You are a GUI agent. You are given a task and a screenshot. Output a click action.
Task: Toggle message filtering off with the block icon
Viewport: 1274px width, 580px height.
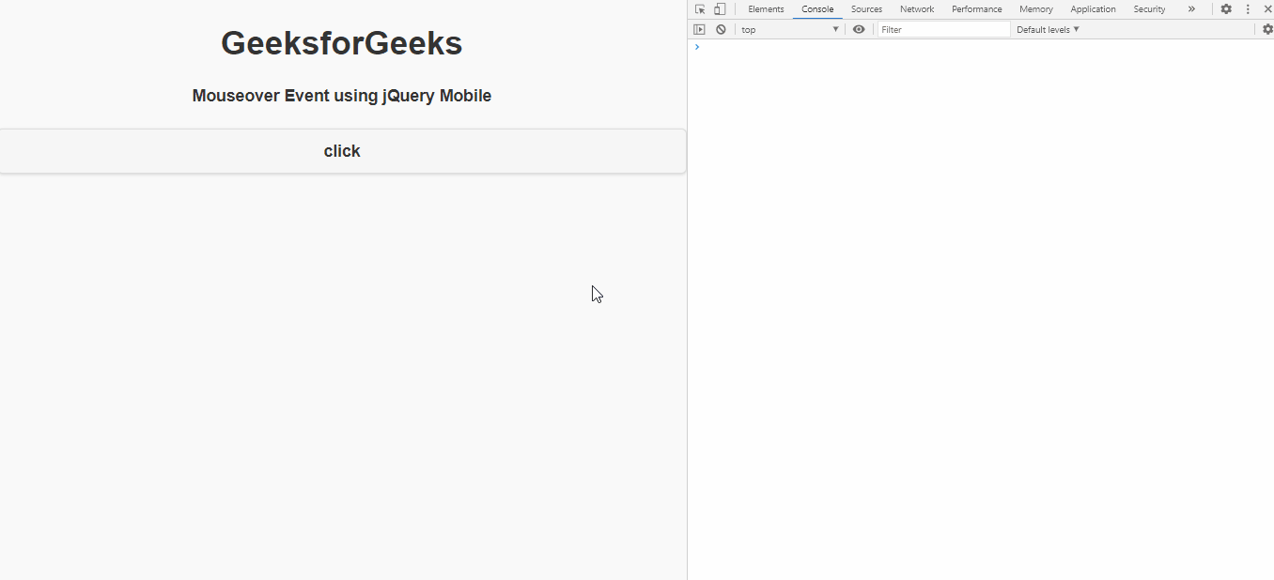[721, 29]
